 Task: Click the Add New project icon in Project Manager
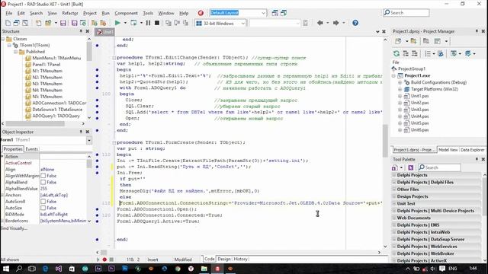point(398,41)
